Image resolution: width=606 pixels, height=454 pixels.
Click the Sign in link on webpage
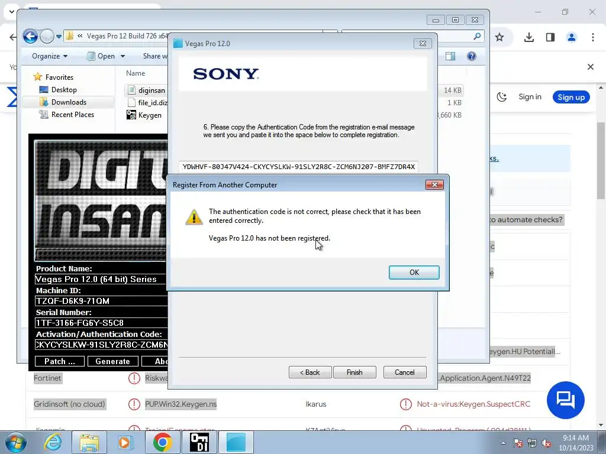[x=530, y=97]
